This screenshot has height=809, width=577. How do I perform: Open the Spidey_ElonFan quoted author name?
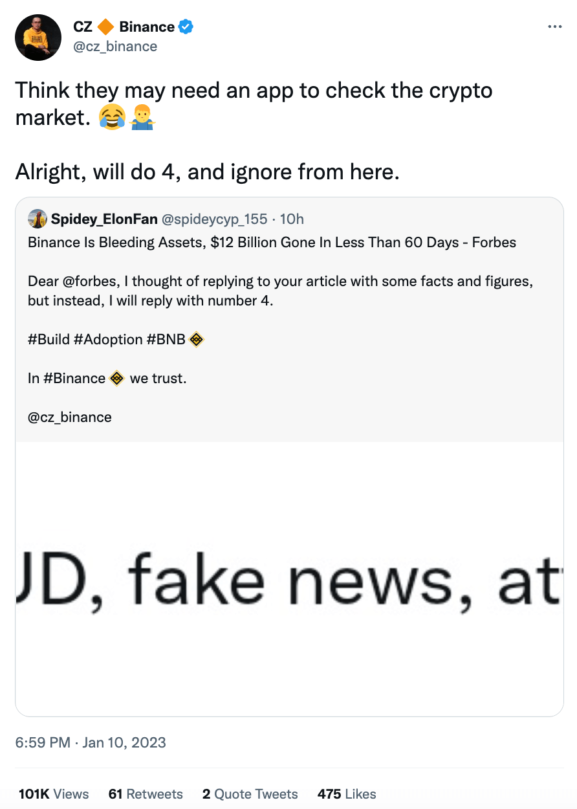click(x=104, y=219)
